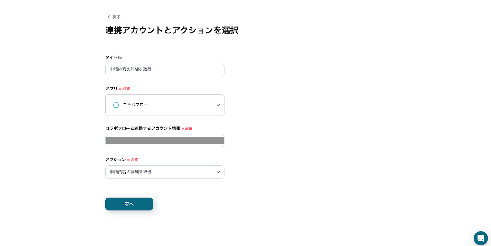Go back via the 戻る link
The width and height of the screenshot is (491, 246).
tap(116, 17)
